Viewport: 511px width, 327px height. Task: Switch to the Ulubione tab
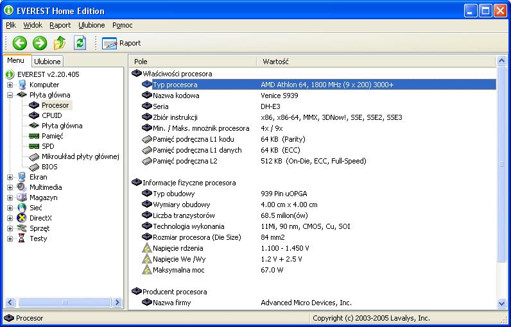click(48, 62)
